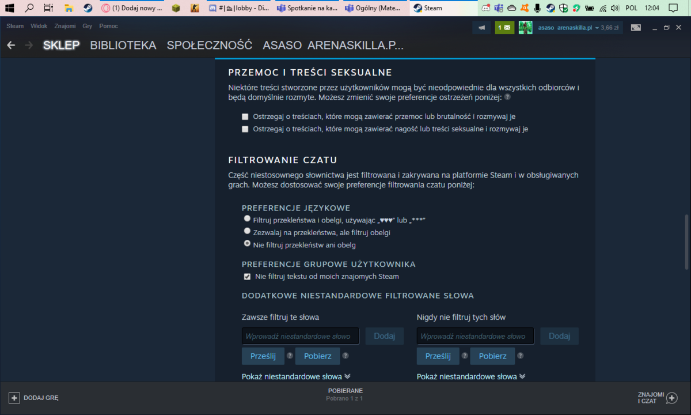Click the Windows Security shield tray icon
The image size is (691, 415).
click(563, 8)
